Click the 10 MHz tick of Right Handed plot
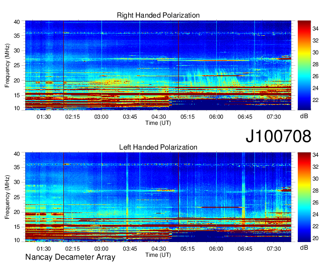Screen dimensions: 324x263 (17, 108)
